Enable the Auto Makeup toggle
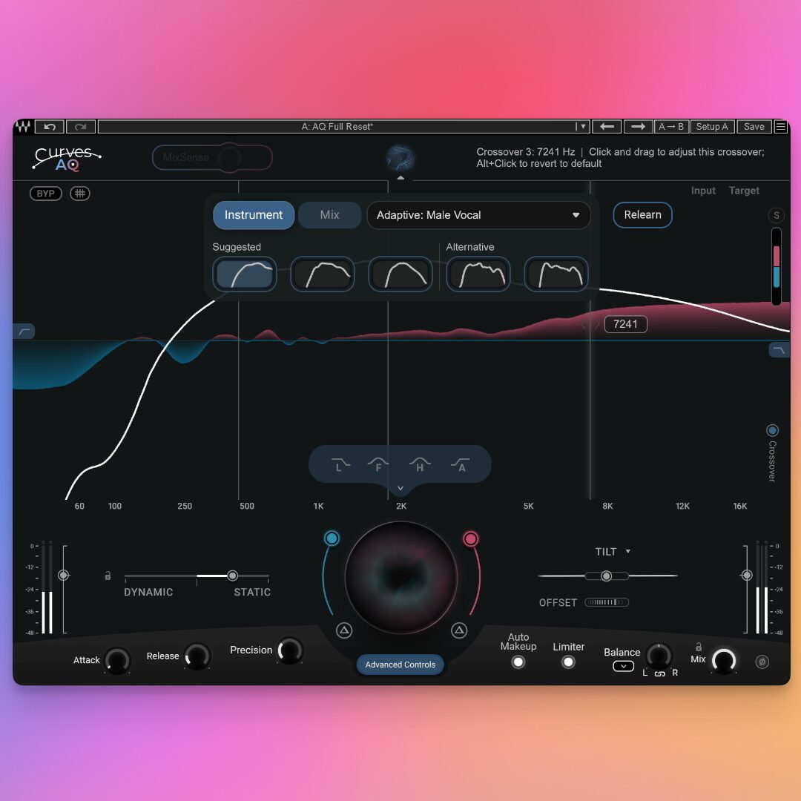 click(x=518, y=662)
